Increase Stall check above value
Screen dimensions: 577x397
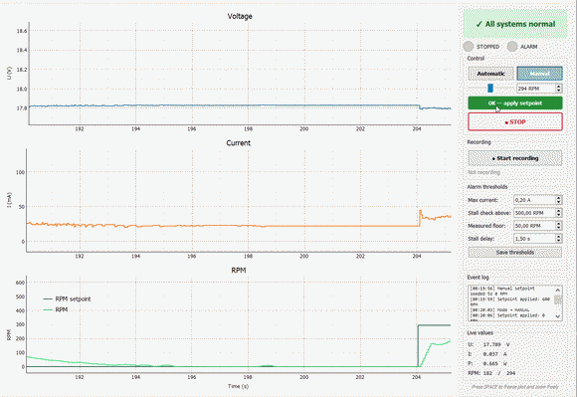(x=559, y=211)
